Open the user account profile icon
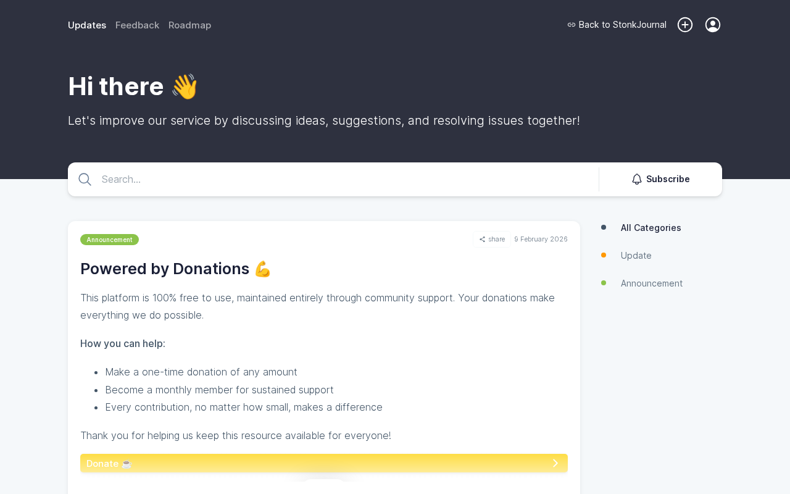Screen dimensions: 790x494 713,25
